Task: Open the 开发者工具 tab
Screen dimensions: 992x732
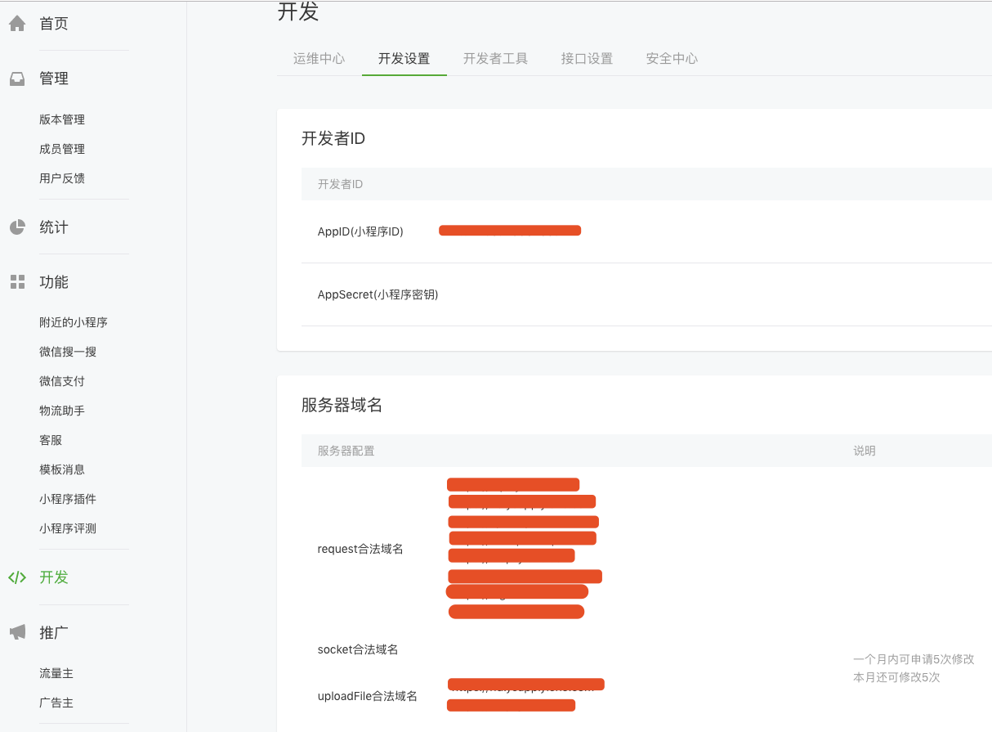Action: click(x=495, y=58)
